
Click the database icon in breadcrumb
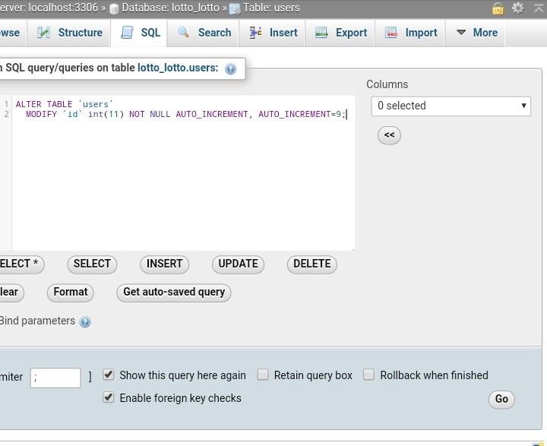pos(114,8)
